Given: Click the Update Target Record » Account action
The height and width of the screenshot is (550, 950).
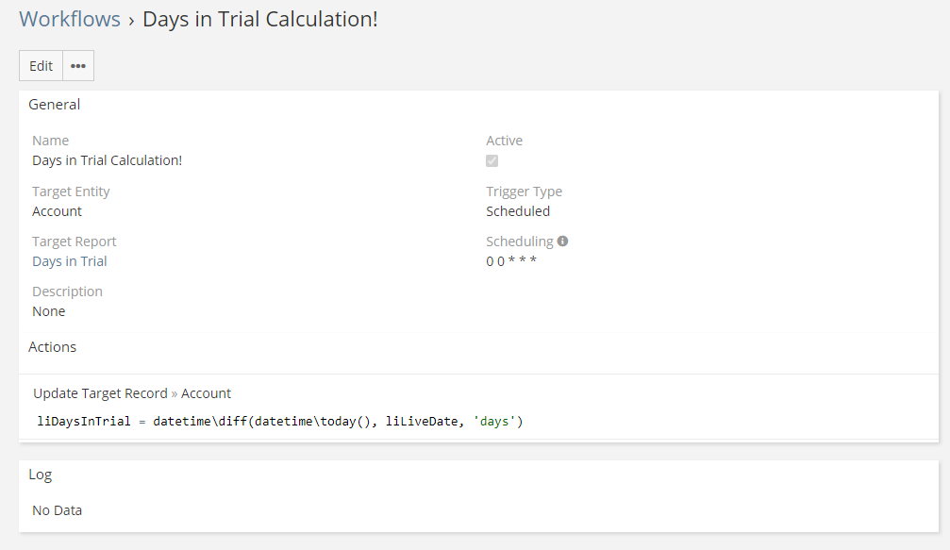Looking at the screenshot, I should coord(132,393).
